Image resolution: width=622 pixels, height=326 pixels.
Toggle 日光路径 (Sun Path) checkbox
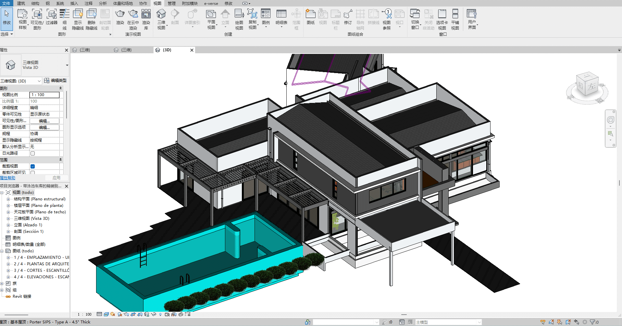[32, 153]
